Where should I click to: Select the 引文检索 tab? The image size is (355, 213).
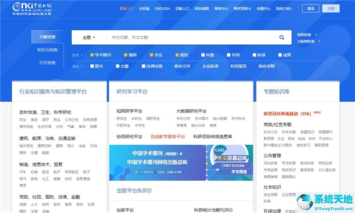pos(47,63)
